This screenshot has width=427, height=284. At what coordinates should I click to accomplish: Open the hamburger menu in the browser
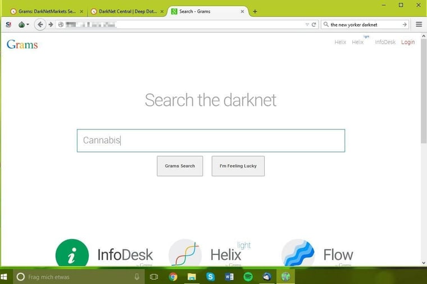pos(419,25)
